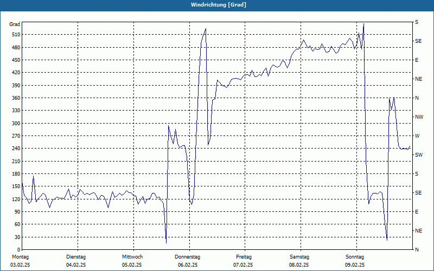Select the date 07.02.25
Image resolution: width=434 pixels, height=271 pixels.
(243, 265)
